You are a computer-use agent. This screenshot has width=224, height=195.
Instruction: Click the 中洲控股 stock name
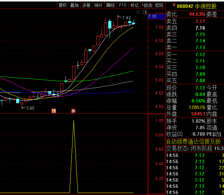point(206,6)
